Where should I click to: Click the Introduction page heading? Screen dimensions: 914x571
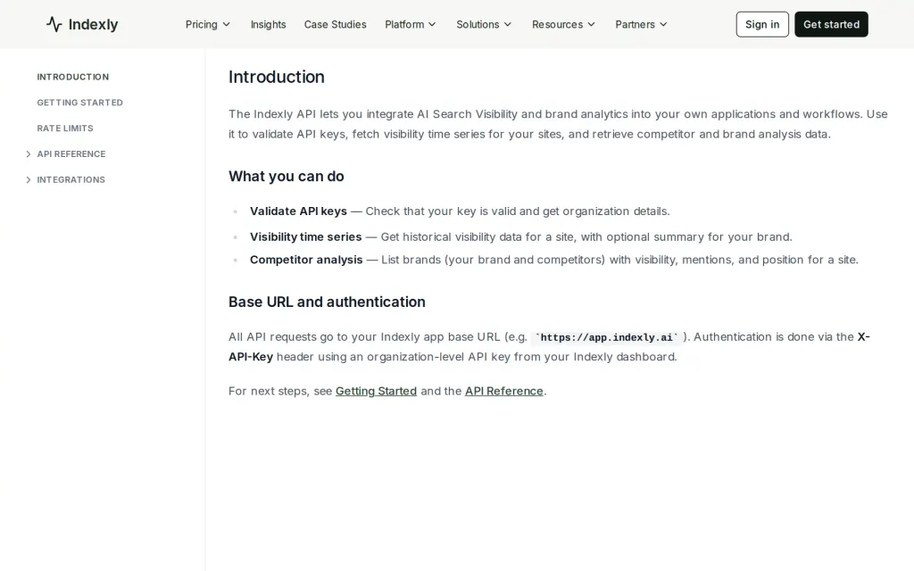(277, 77)
